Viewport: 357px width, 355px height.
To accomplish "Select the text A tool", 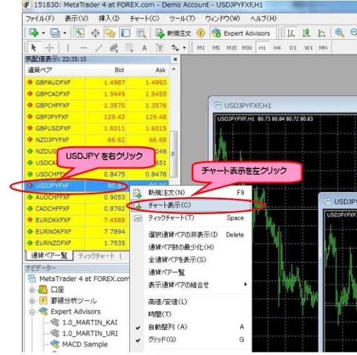I will point(144,48).
